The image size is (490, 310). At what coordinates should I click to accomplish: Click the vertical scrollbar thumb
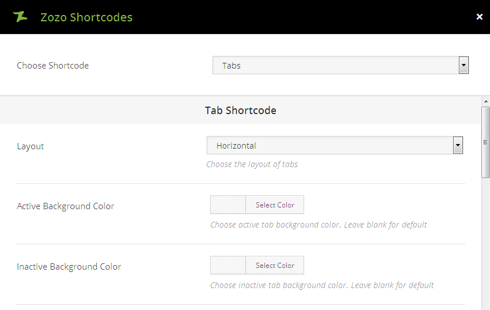(485, 141)
